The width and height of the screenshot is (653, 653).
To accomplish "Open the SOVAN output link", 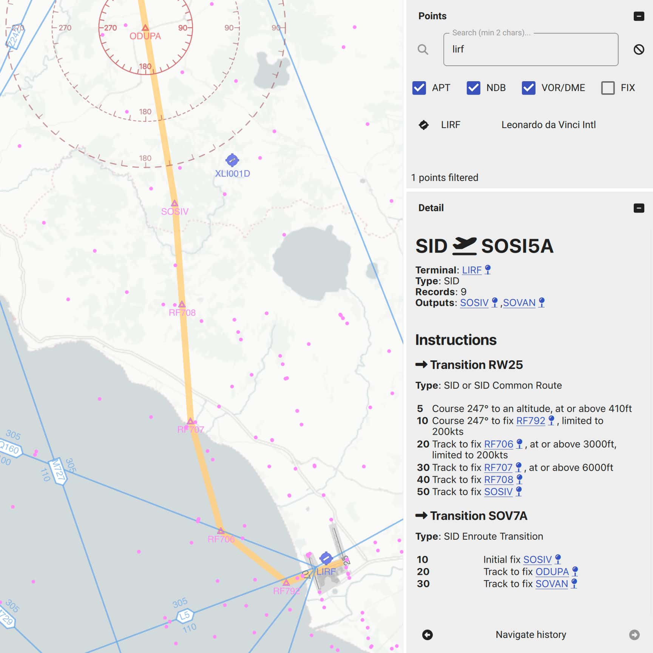I will pos(519,303).
